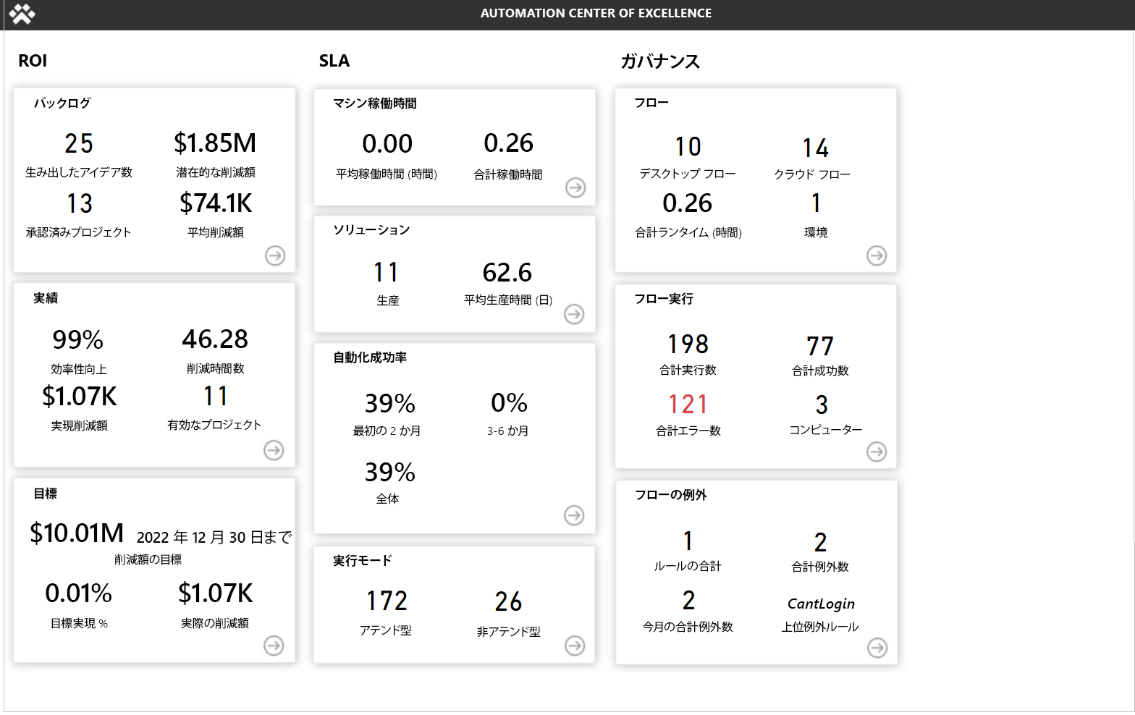Click the 最初の 2 か月 label

point(387,431)
